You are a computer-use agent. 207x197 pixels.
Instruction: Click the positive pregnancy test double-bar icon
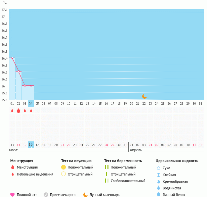106,167
